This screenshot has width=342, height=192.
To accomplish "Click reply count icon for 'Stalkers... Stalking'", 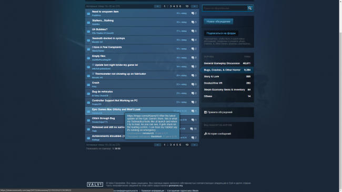I will point(193,22).
